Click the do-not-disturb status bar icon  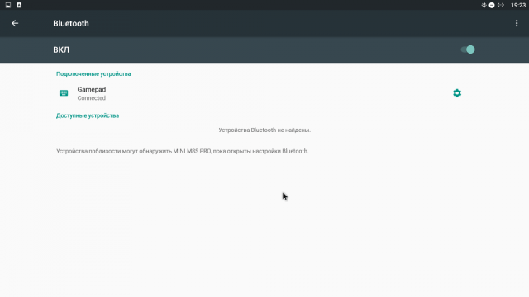pyautogui.click(x=492, y=5)
